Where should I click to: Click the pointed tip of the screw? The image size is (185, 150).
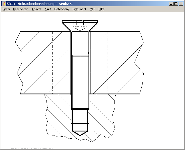tap(80, 133)
